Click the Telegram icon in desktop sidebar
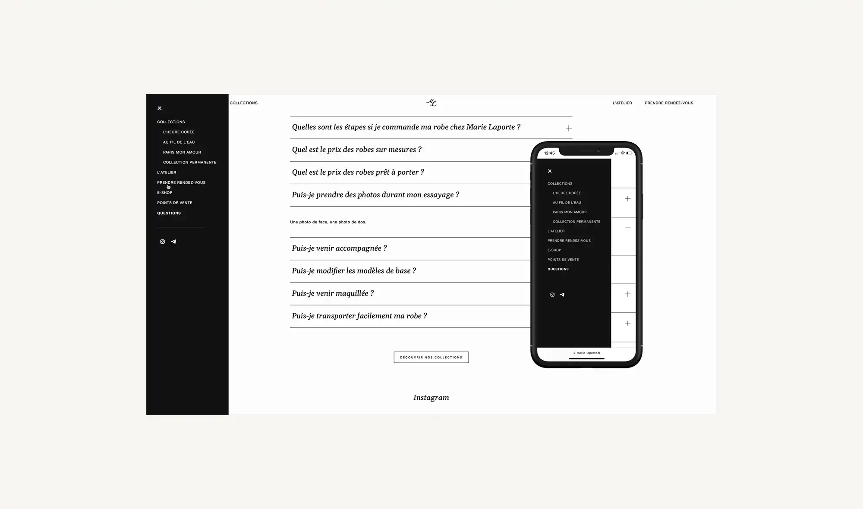This screenshot has width=863, height=509. tap(173, 241)
